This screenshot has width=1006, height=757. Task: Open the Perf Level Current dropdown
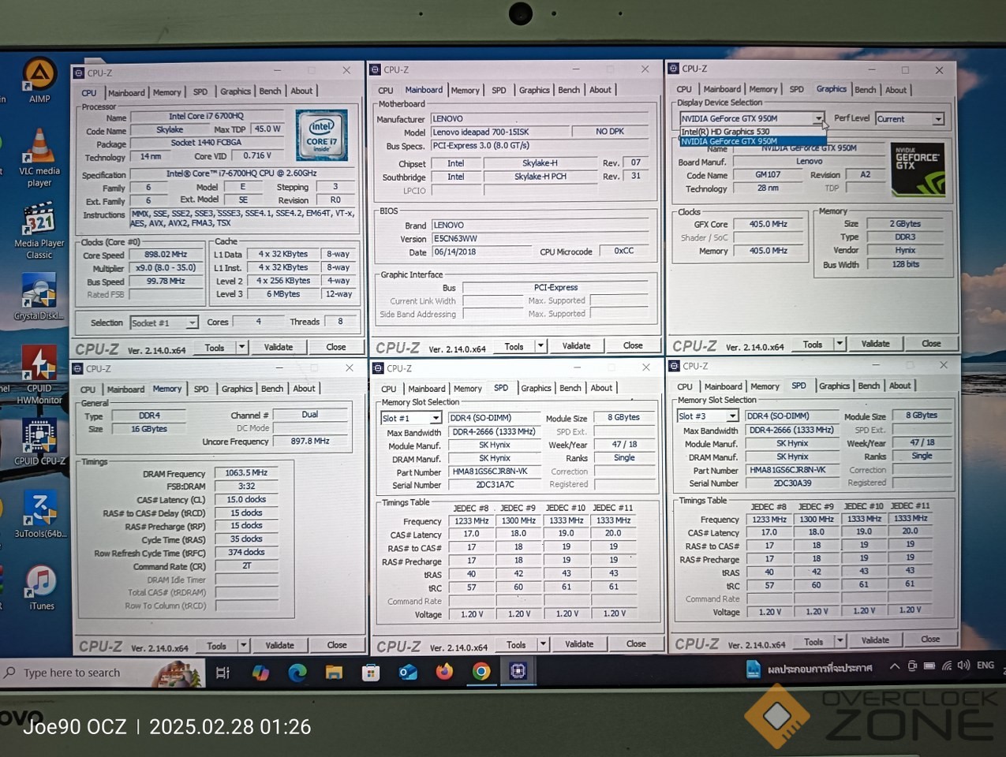[x=910, y=119]
